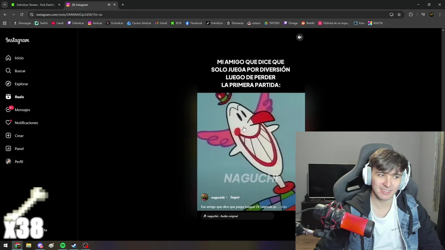
Task: Open the RULETA bookmark
Action: point(375,23)
